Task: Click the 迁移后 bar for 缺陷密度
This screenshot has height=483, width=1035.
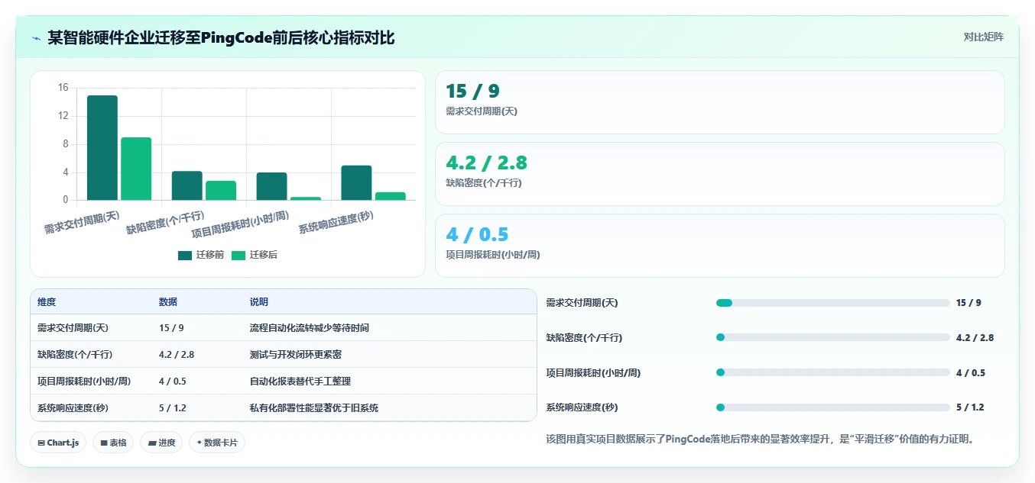Action: (221, 191)
